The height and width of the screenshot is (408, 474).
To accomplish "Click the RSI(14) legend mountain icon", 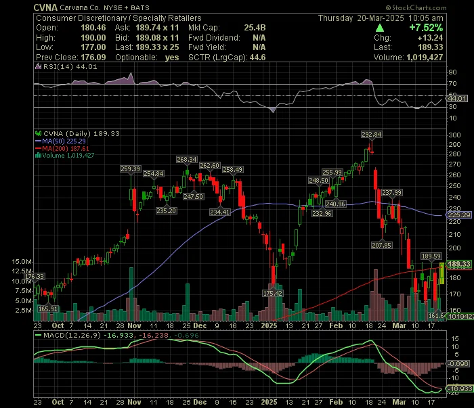I will [38, 66].
